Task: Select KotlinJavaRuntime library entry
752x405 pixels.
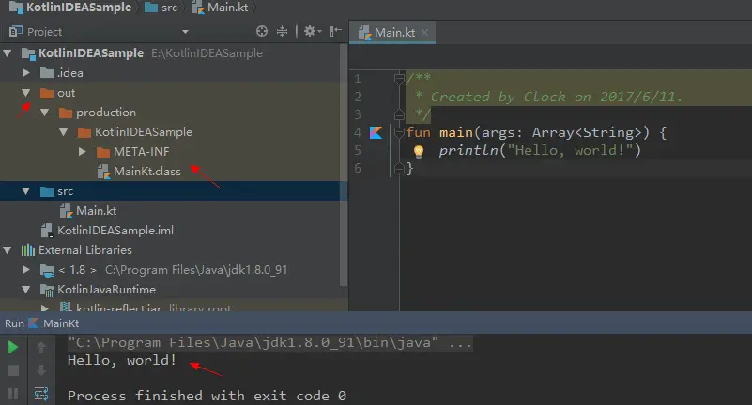Action: click(x=173, y=290)
